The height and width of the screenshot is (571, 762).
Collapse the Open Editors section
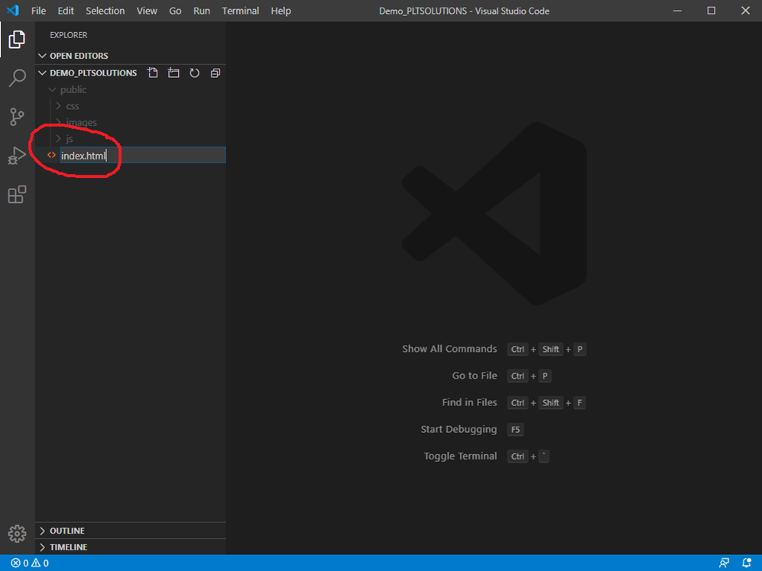[x=42, y=56]
